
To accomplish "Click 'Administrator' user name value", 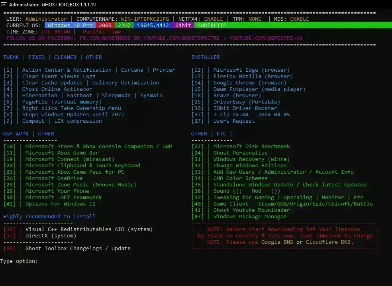I will [x=46, y=19].
